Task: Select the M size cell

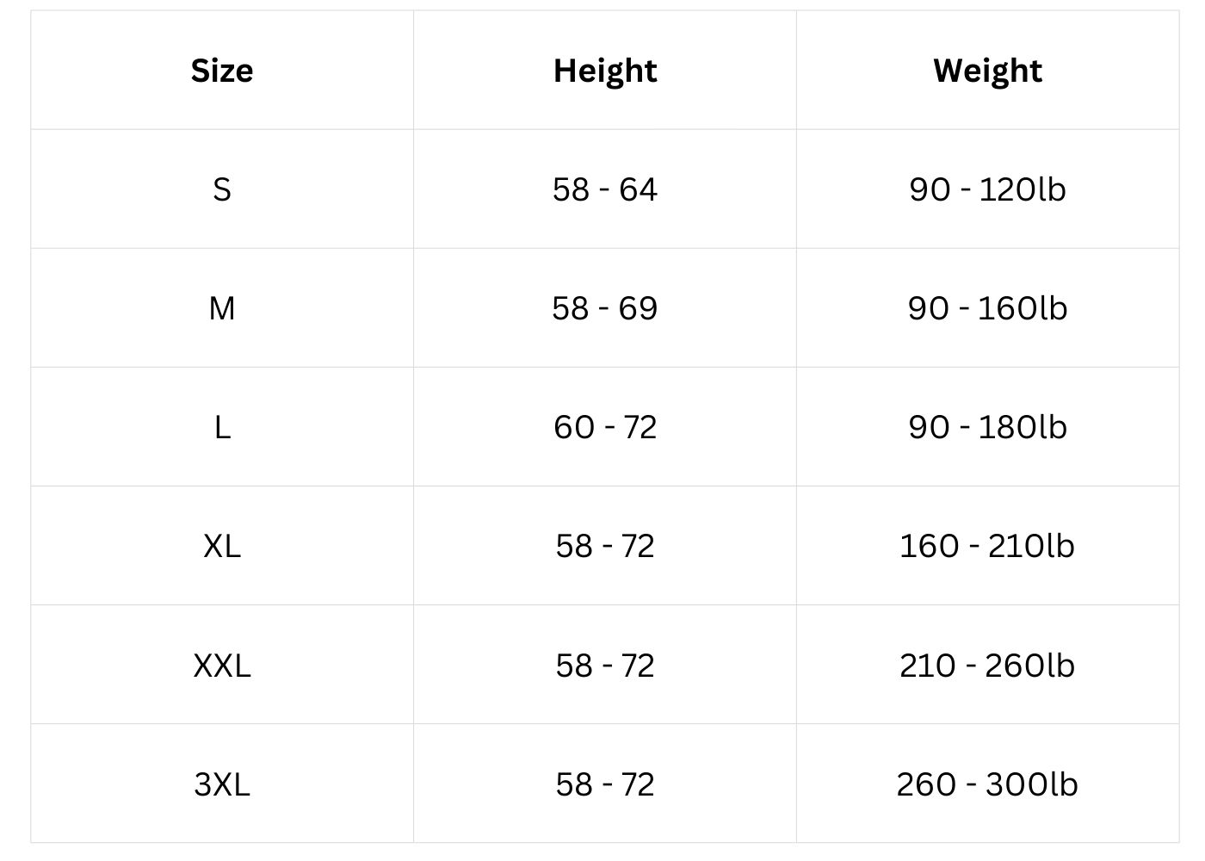Action: (222, 308)
